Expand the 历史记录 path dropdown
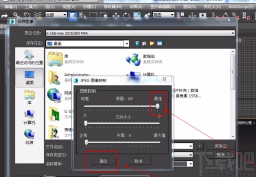This screenshot has width=256, height=177. [232, 33]
